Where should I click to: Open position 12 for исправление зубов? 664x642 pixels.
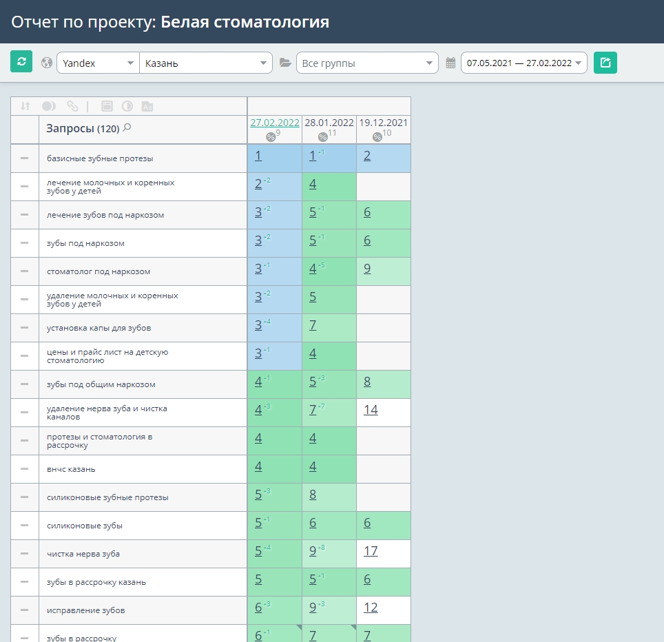371,608
